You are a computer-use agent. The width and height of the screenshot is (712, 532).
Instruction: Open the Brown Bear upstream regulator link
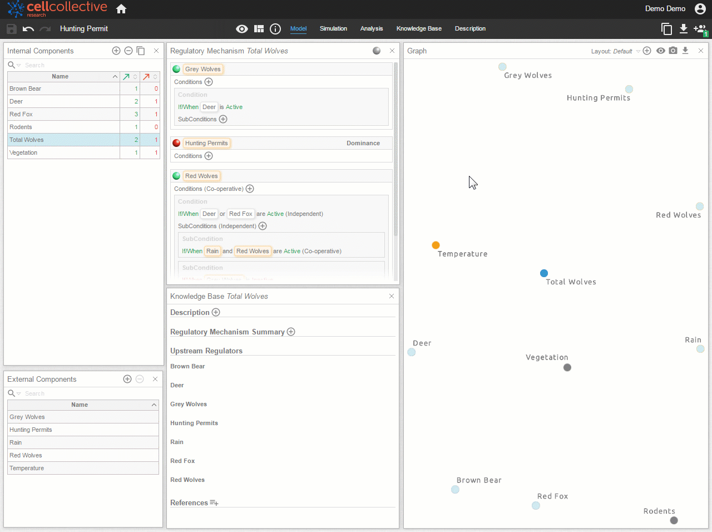click(x=187, y=366)
